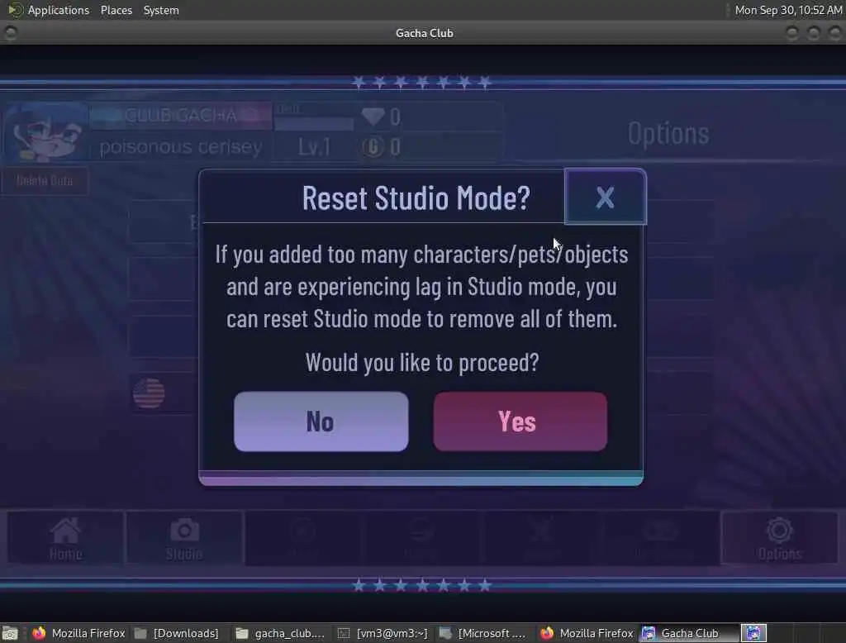Click the player avatar portrait
Viewport: 846px width, 643px height.
(x=45, y=132)
